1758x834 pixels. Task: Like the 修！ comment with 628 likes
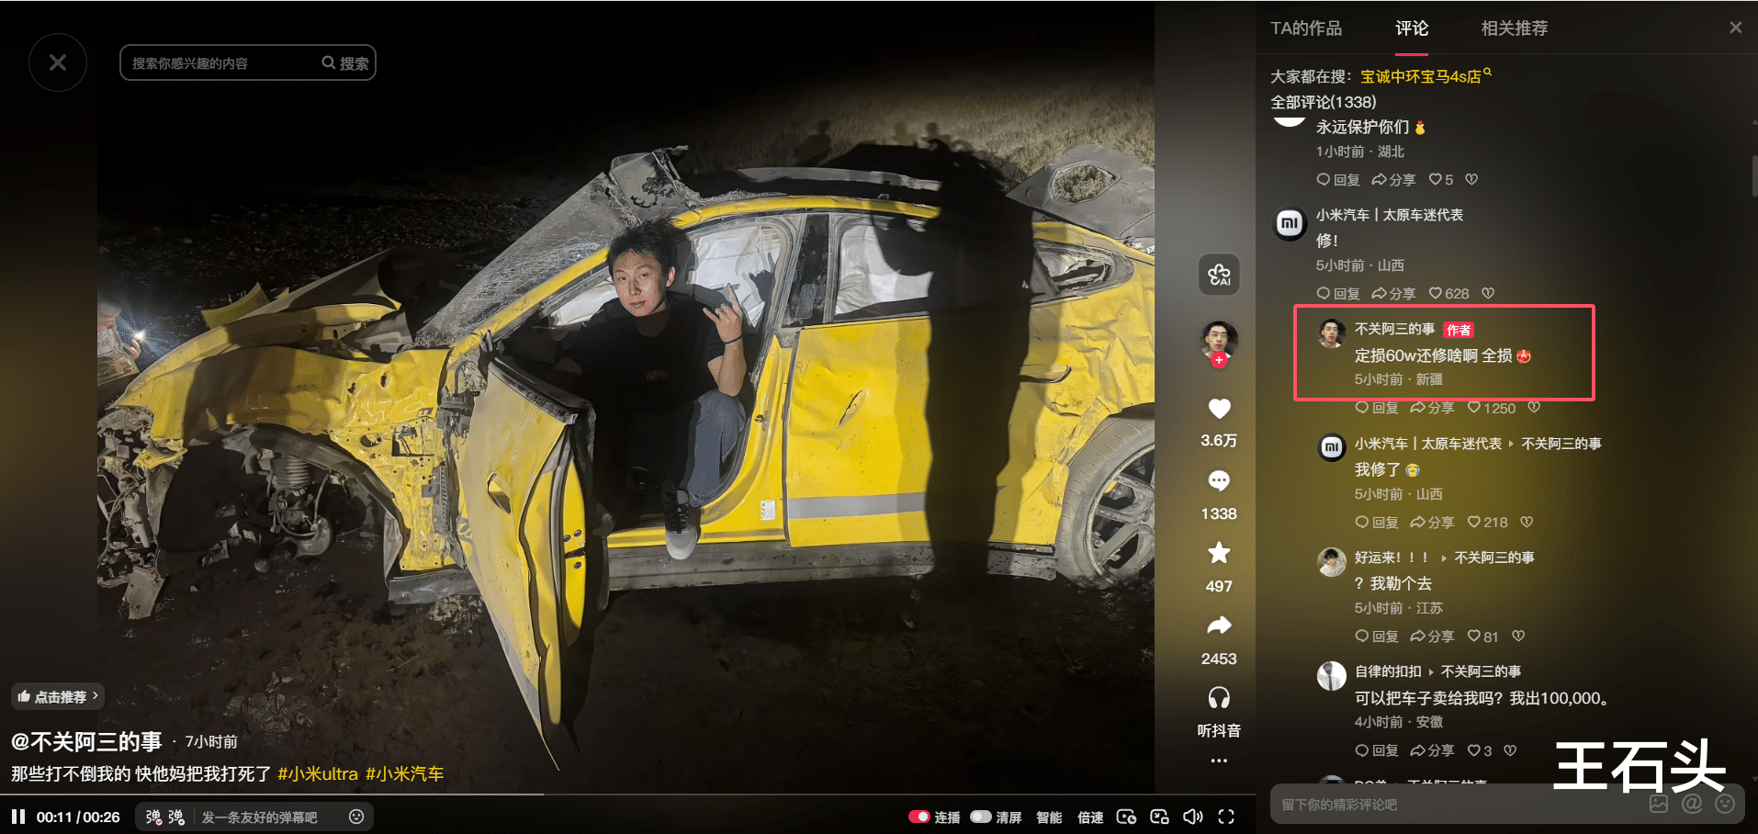[x=1448, y=293]
